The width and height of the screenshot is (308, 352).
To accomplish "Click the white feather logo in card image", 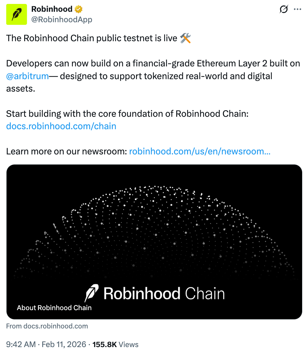I will pyautogui.click(x=92, y=293).
